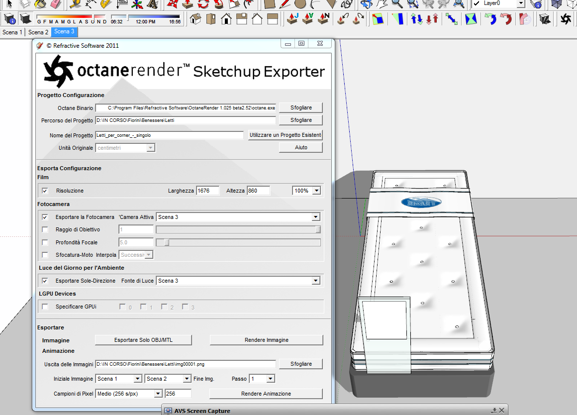Select the pink radial bend tool

click(x=525, y=18)
